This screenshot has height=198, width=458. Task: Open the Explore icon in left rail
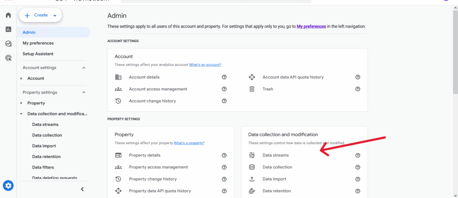tap(8, 44)
